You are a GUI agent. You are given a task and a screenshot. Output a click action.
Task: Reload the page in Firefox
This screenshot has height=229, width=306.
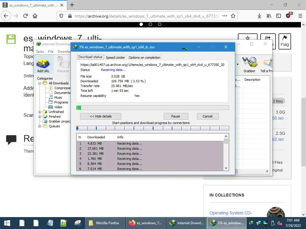pos(25,16)
